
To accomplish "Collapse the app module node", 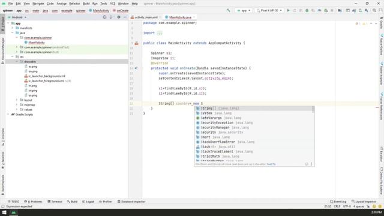I will 8,23.
